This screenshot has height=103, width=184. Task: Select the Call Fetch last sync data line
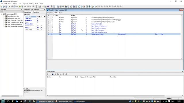click(x=114, y=24)
